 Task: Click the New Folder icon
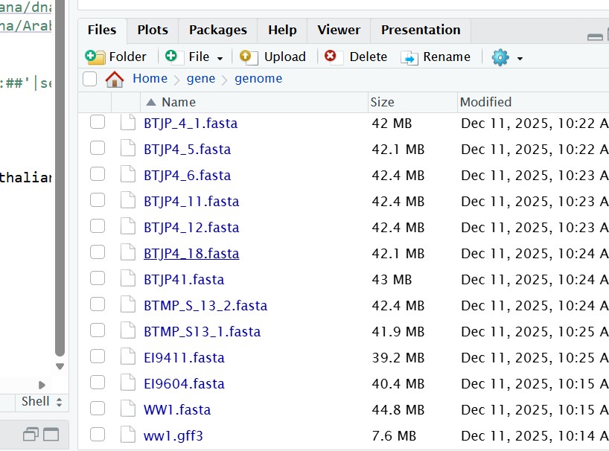tap(95, 57)
